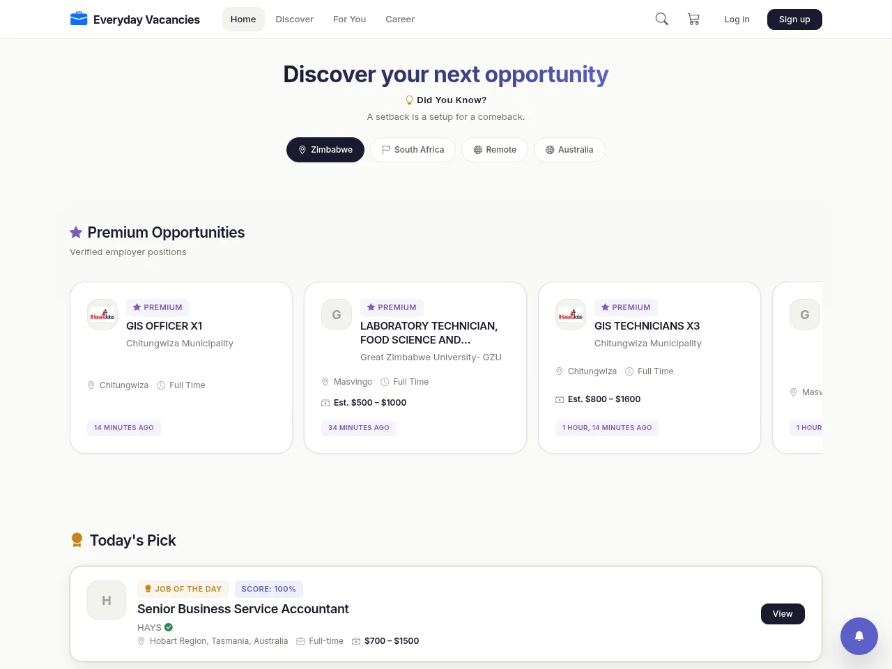Click the star icon beside Premium Opportunities
Screen dimensions: 892x669
[x=76, y=232]
